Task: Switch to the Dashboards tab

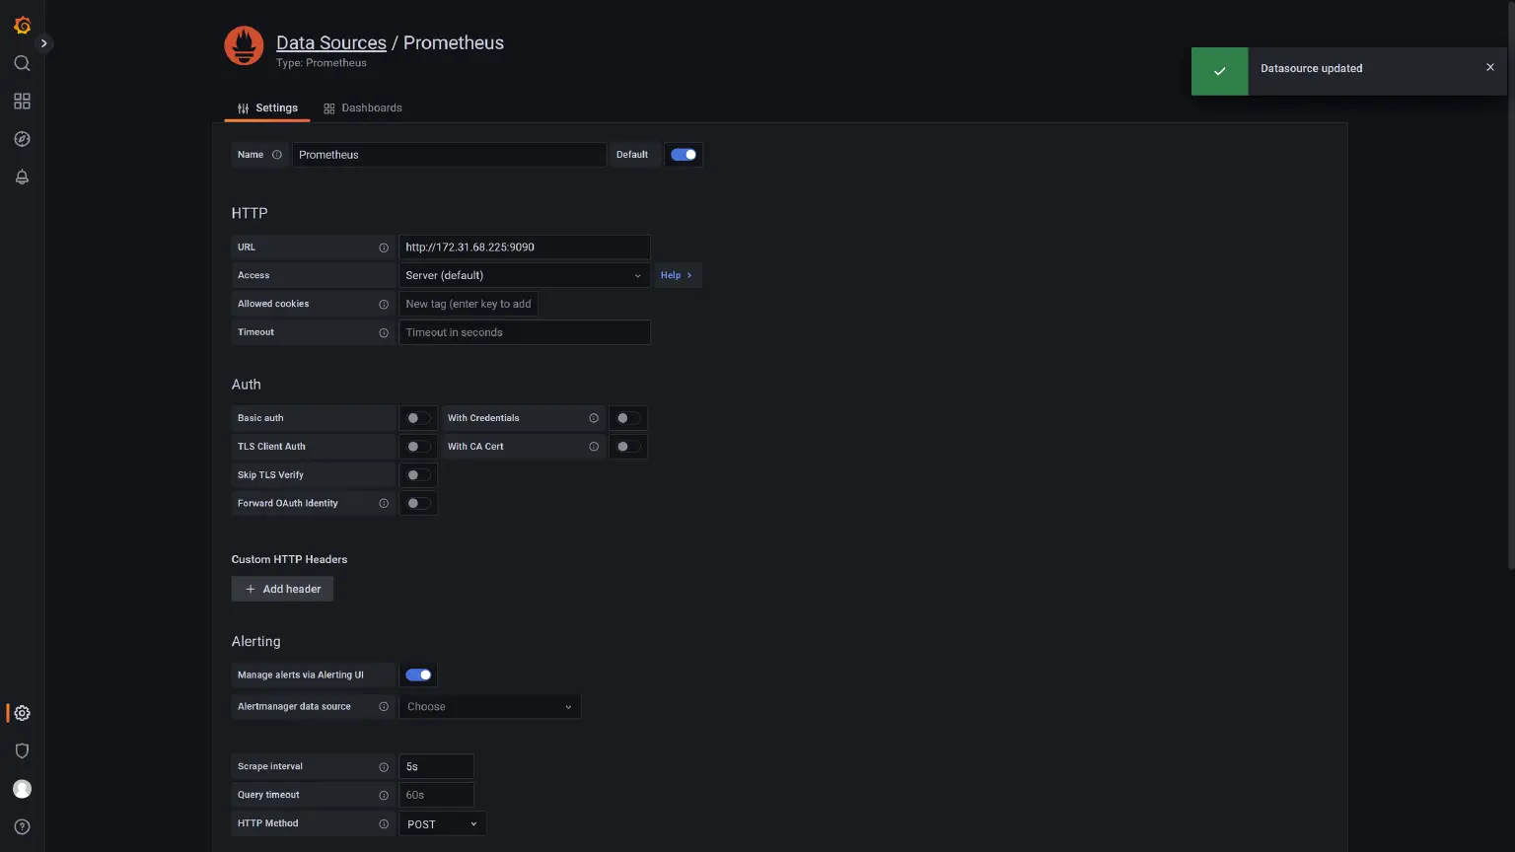Action: coord(372,107)
